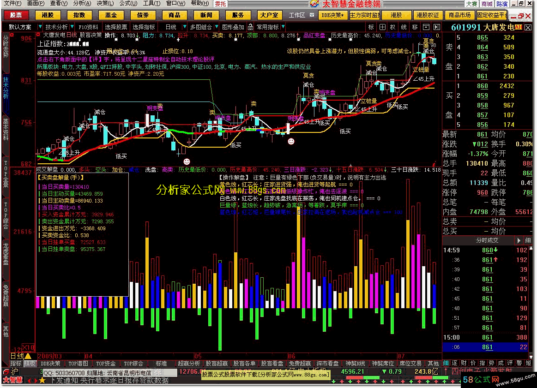Open the 公式(U) menu
537x388 pixels.
(128, 3)
